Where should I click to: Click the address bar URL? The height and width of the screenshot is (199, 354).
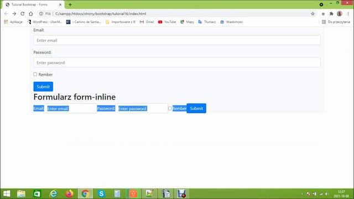coord(101,14)
